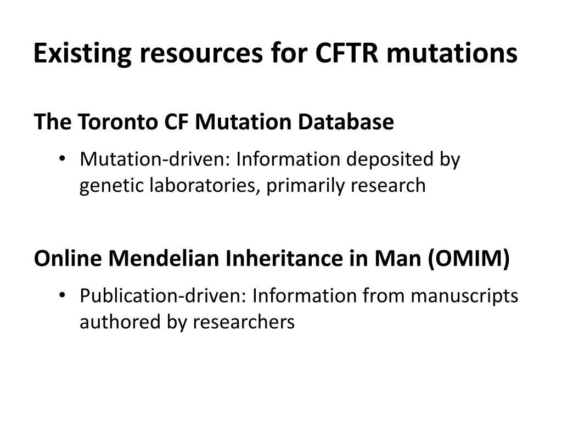Click the word 'Database' in the first heading
Viewport: 562px width, 421px height.
tap(346, 122)
